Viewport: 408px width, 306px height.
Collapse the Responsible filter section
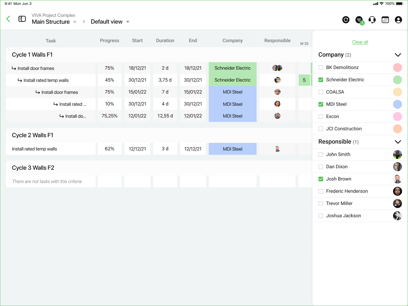click(x=398, y=142)
